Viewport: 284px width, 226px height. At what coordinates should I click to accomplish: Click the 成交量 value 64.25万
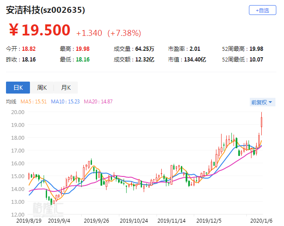pyautogui.click(x=145, y=49)
